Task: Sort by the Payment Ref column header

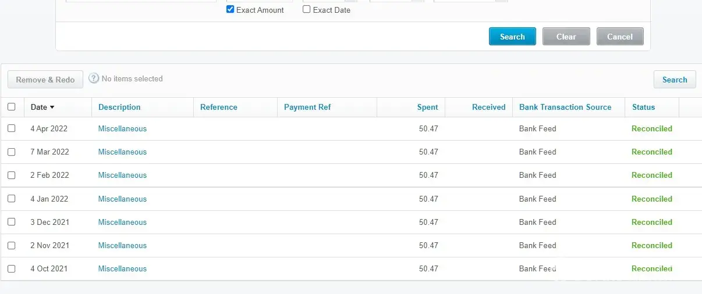Action: 307,107
